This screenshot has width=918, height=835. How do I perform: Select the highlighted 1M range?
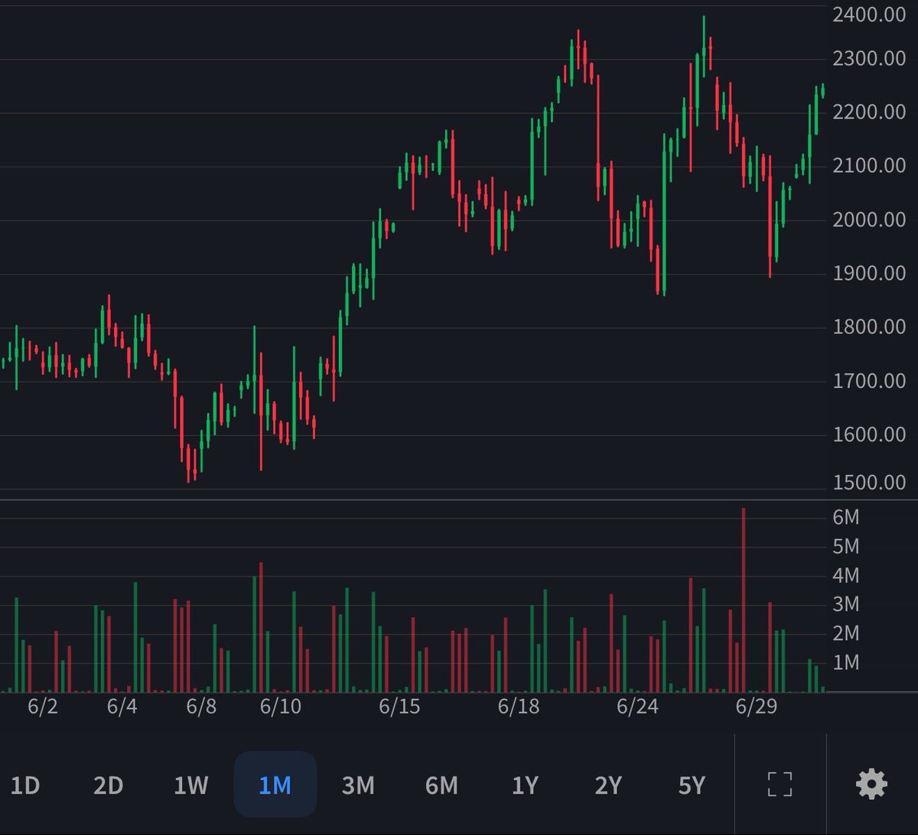pos(275,785)
